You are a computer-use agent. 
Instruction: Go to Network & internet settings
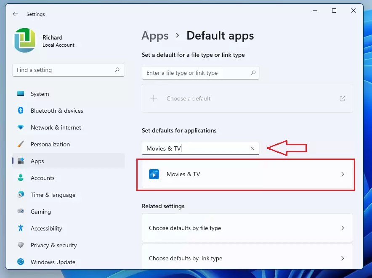[x=68, y=127]
